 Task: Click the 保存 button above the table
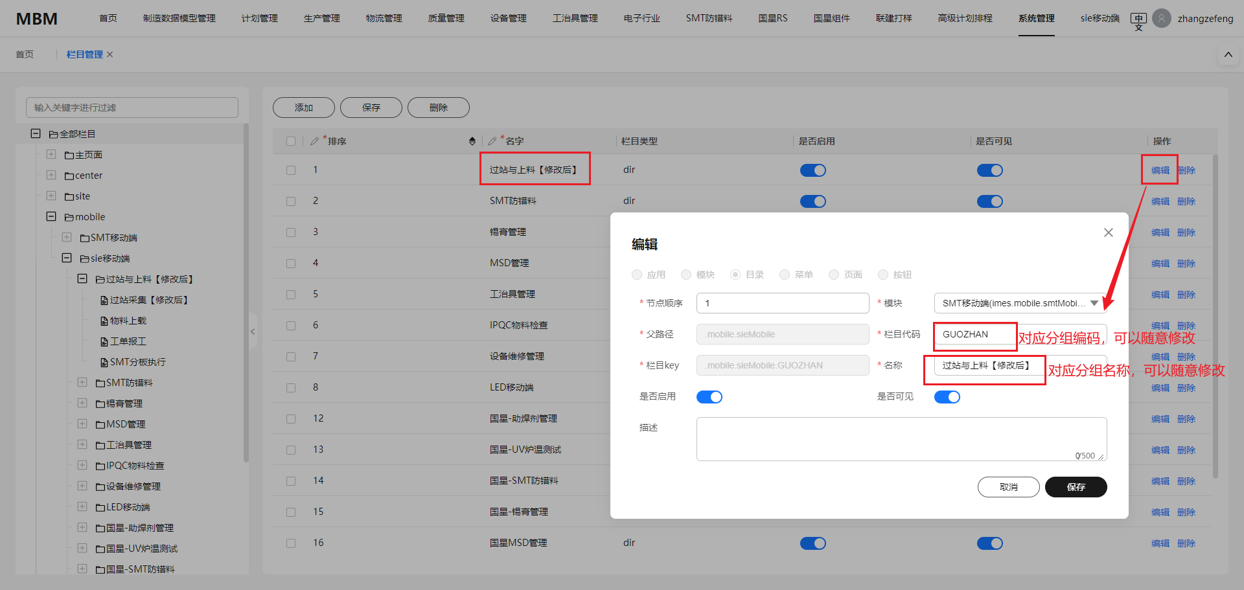pyautogui.click(x=371, y=108)
